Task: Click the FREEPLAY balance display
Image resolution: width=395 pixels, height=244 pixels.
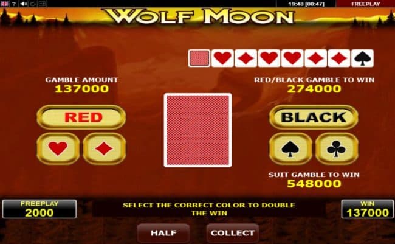Action: [39, 209]
